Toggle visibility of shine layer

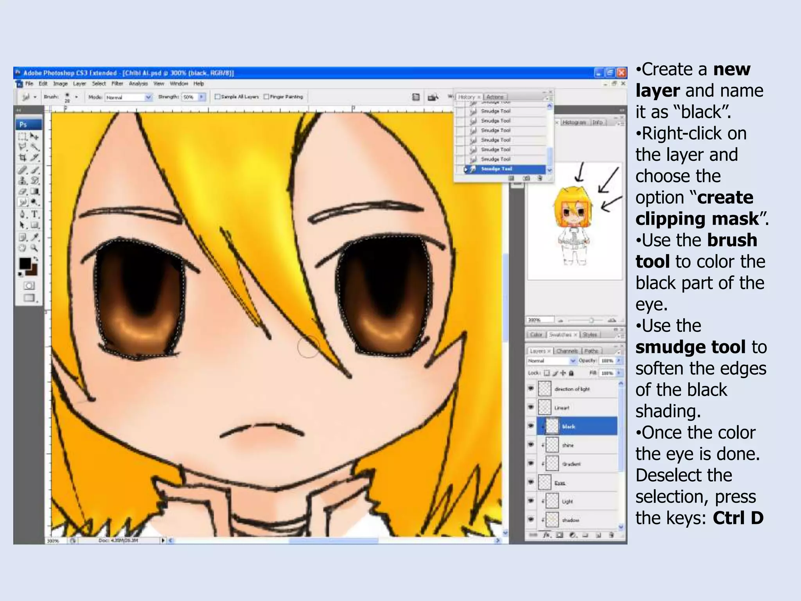point(531,444)
